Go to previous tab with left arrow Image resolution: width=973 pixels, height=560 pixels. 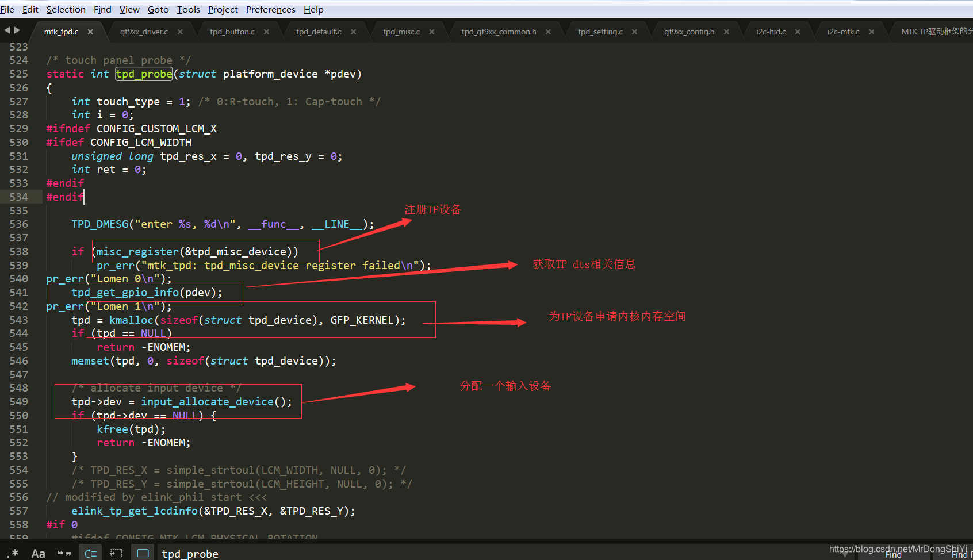click(x=7, y=30)
